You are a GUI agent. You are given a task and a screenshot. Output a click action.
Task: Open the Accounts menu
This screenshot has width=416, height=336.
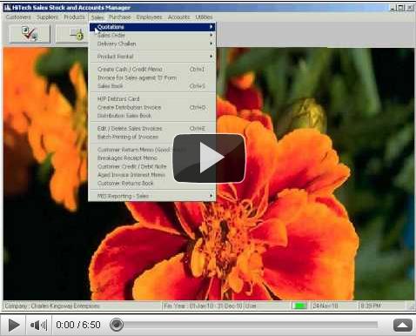178,17
